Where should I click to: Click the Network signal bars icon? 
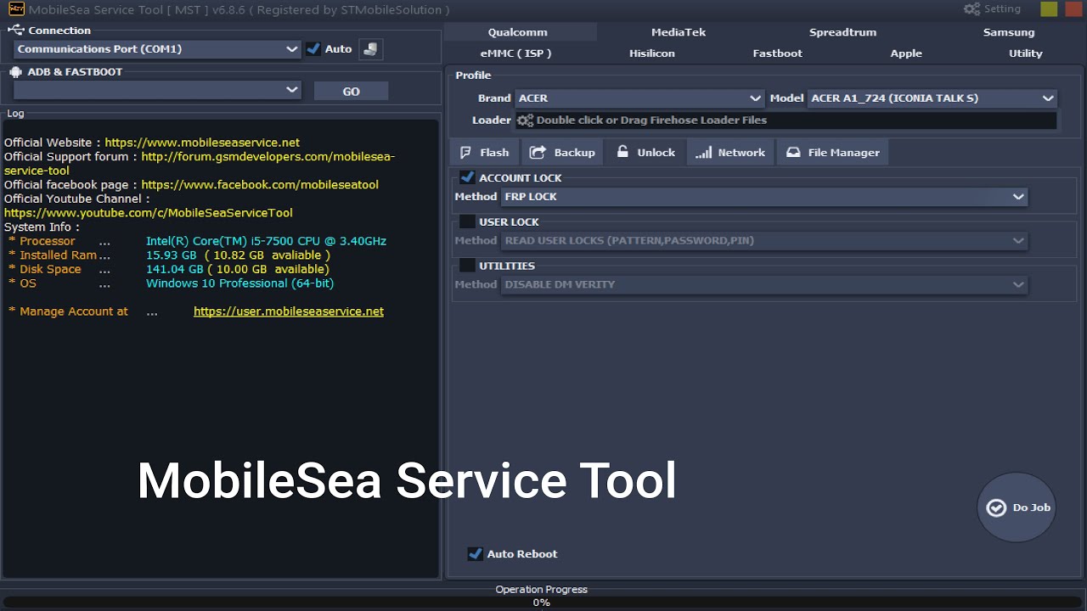pyautogui.click(x=703, y=153)
